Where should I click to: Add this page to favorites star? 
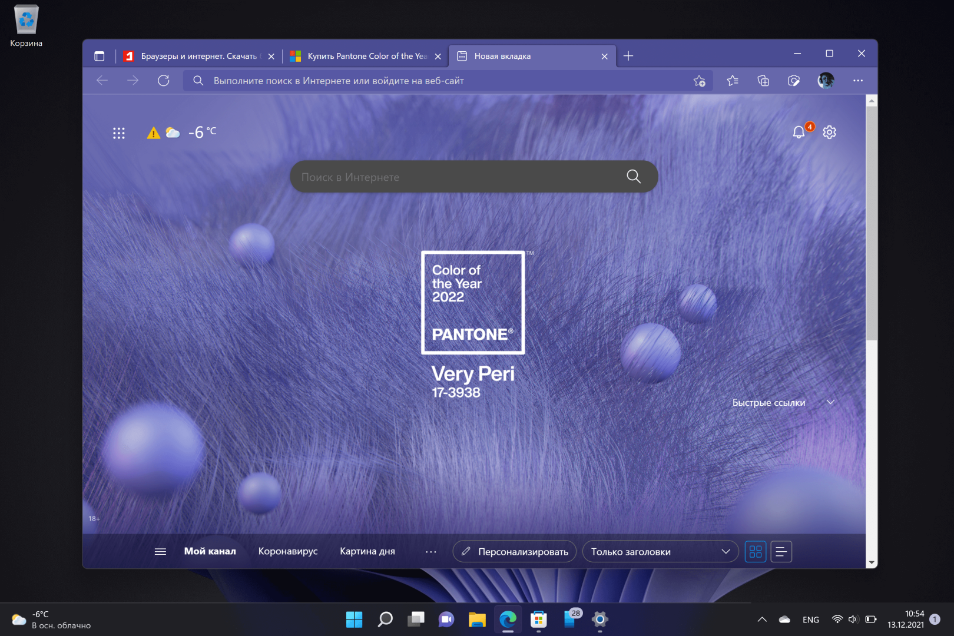pos(699,81)
